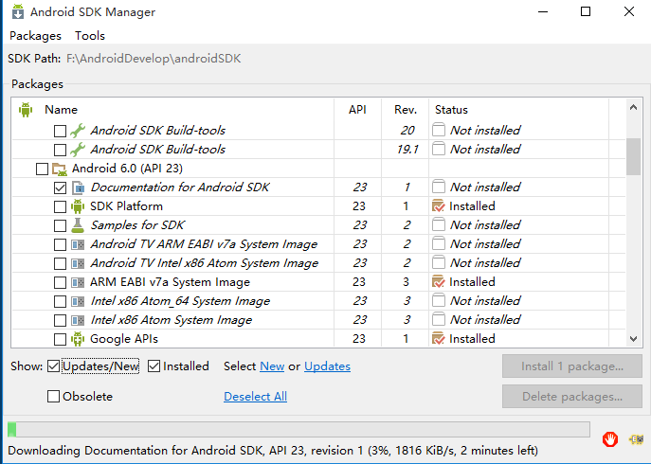The height and width of the screenshot is (464, 651).
Task: Check the Google APIs checkbox
Action: click(61, 340)
